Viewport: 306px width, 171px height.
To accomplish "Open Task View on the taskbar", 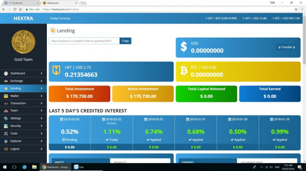I will pos(14,167).
